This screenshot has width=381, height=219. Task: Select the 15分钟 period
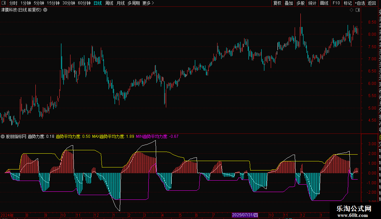(53, 3)
